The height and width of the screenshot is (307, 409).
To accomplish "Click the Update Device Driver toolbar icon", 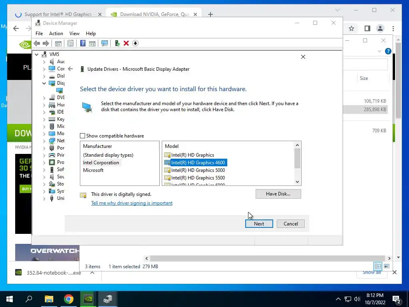I will pos(117,43).
